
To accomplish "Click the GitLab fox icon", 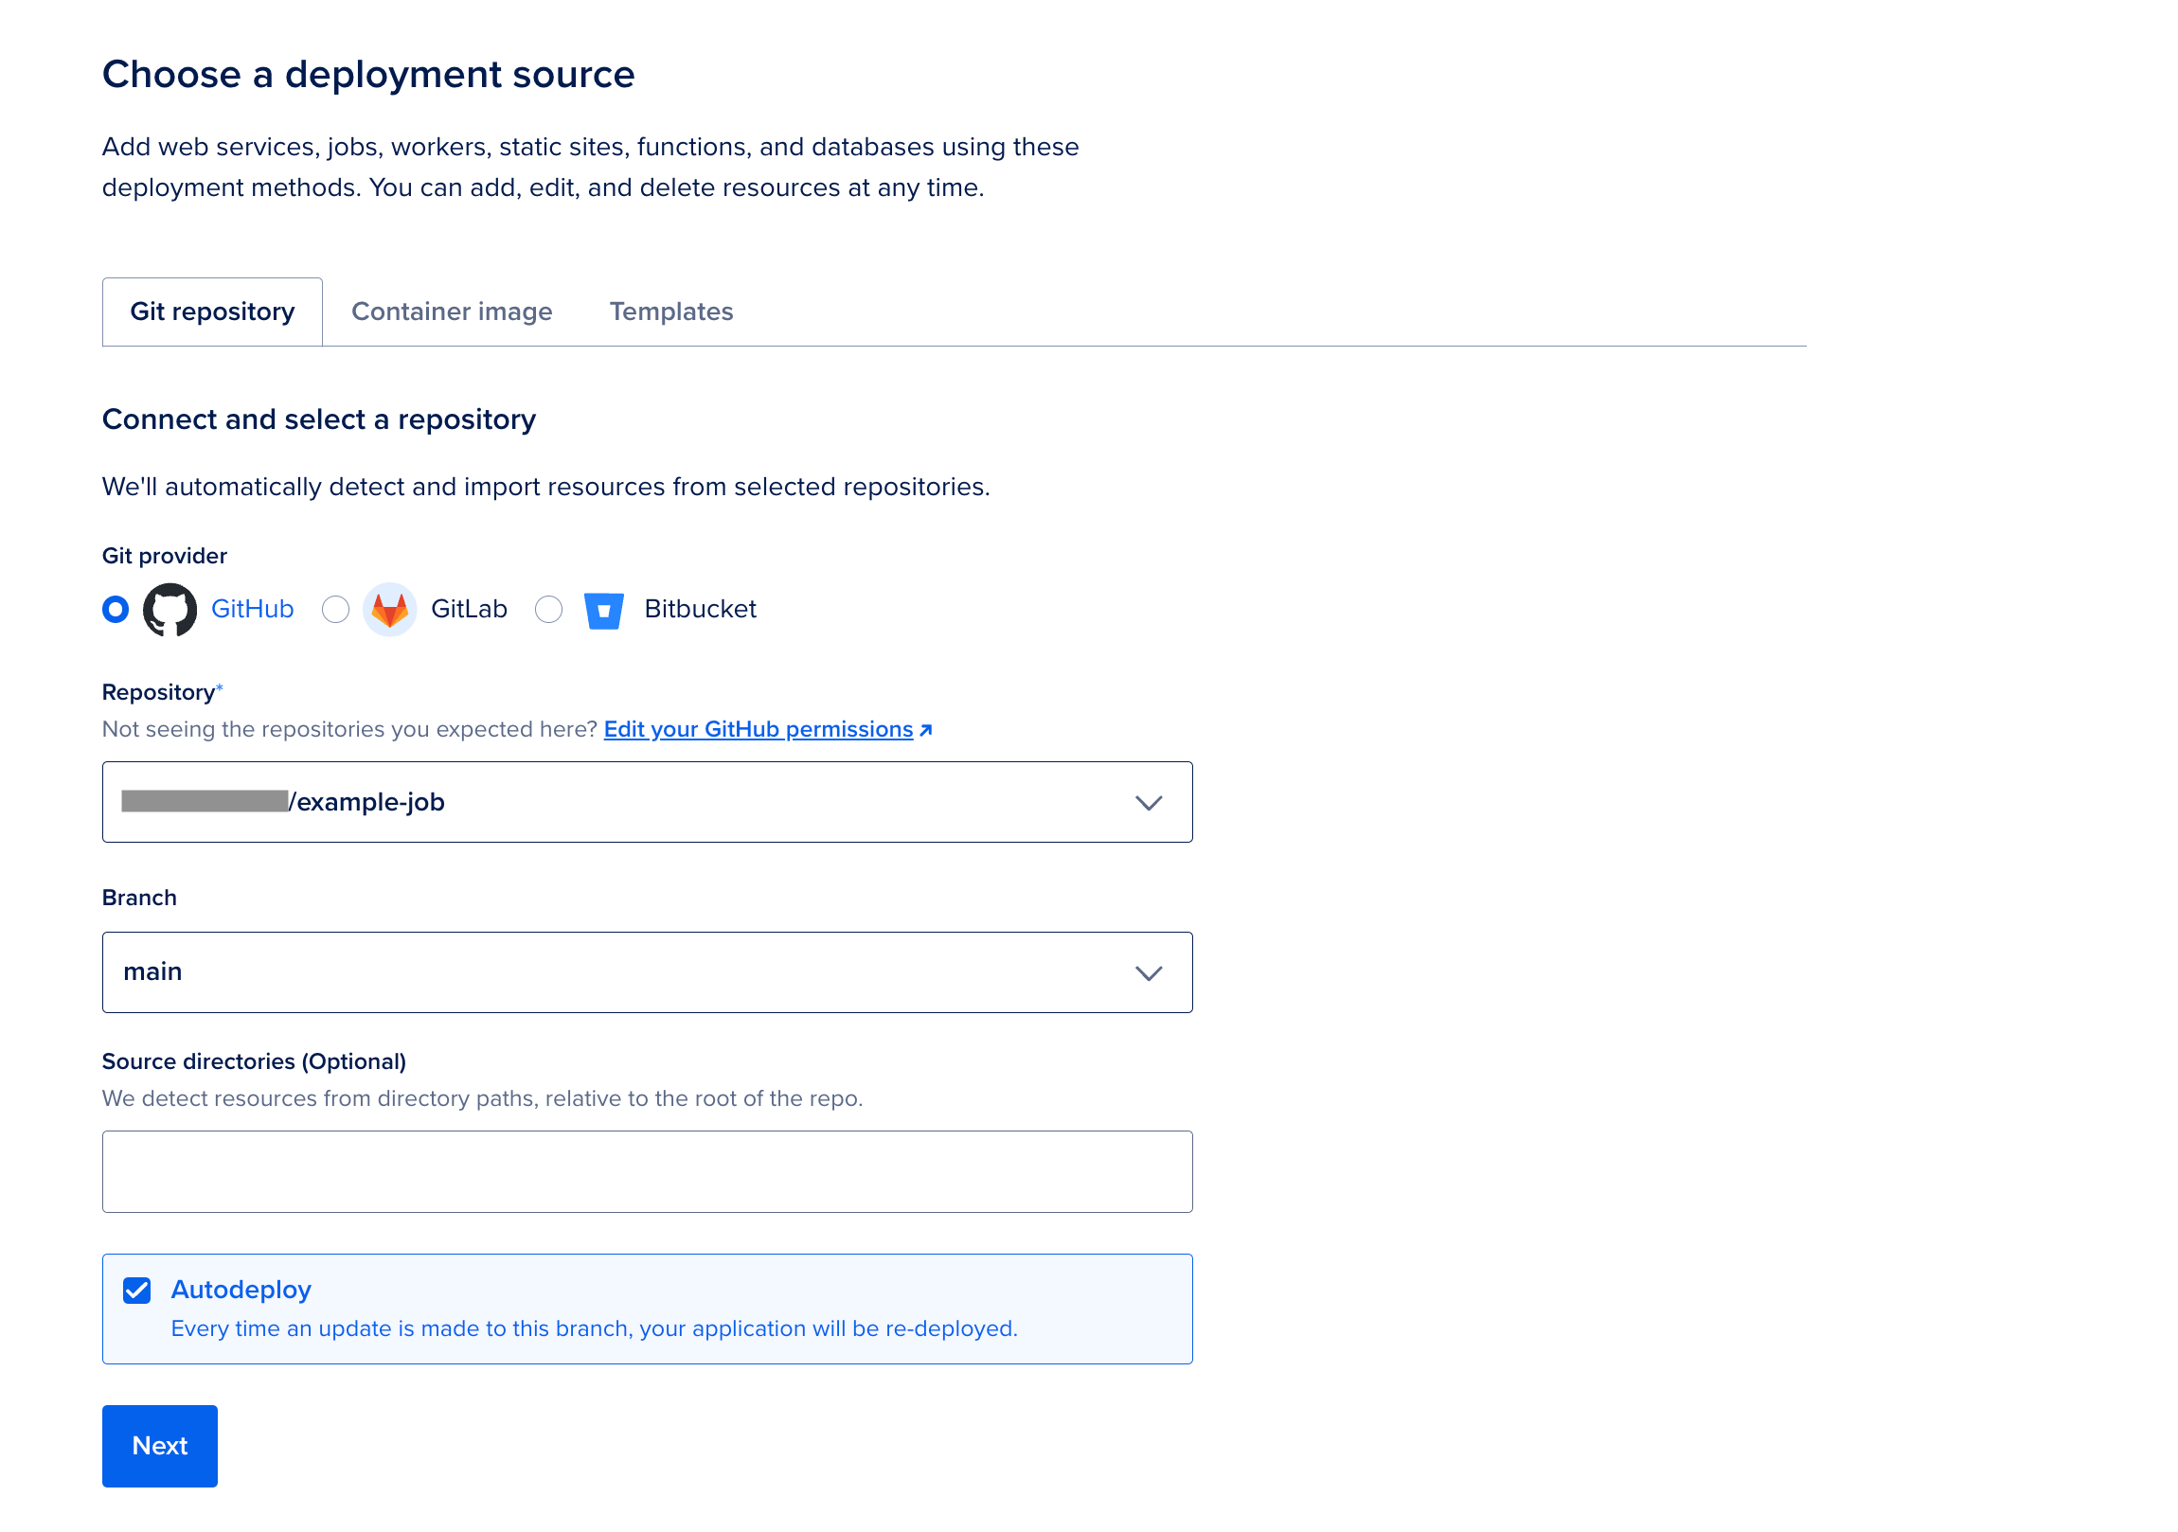I will point(390,610).
